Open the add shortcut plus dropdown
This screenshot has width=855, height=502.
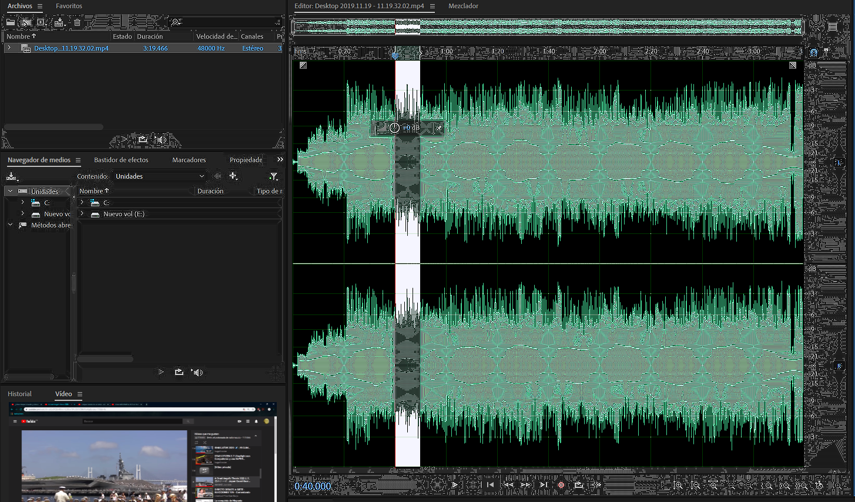tap(234, 176)
